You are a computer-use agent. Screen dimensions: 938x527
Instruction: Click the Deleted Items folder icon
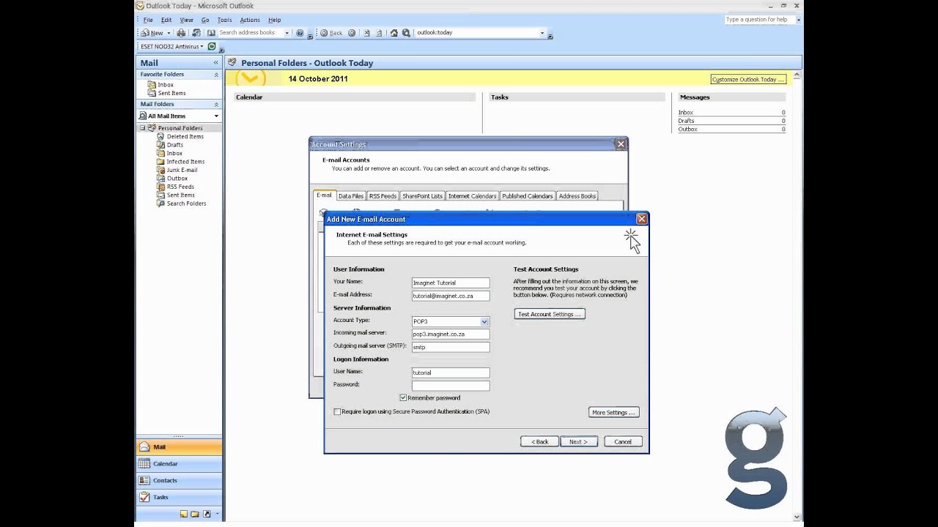coord(160,136)
